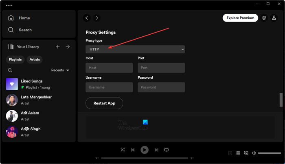Open the playback queue
The width and height of the screenshot is (285, 164).
238,153
